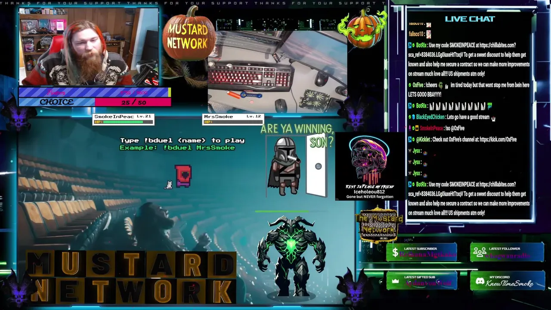
Task: Click the Latest Gifted Sub panel
Action: click(x=421, y=281)
